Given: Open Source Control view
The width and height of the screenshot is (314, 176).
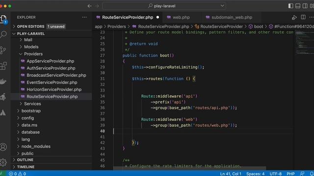Looking at the screenshot, I should (3, 50).
